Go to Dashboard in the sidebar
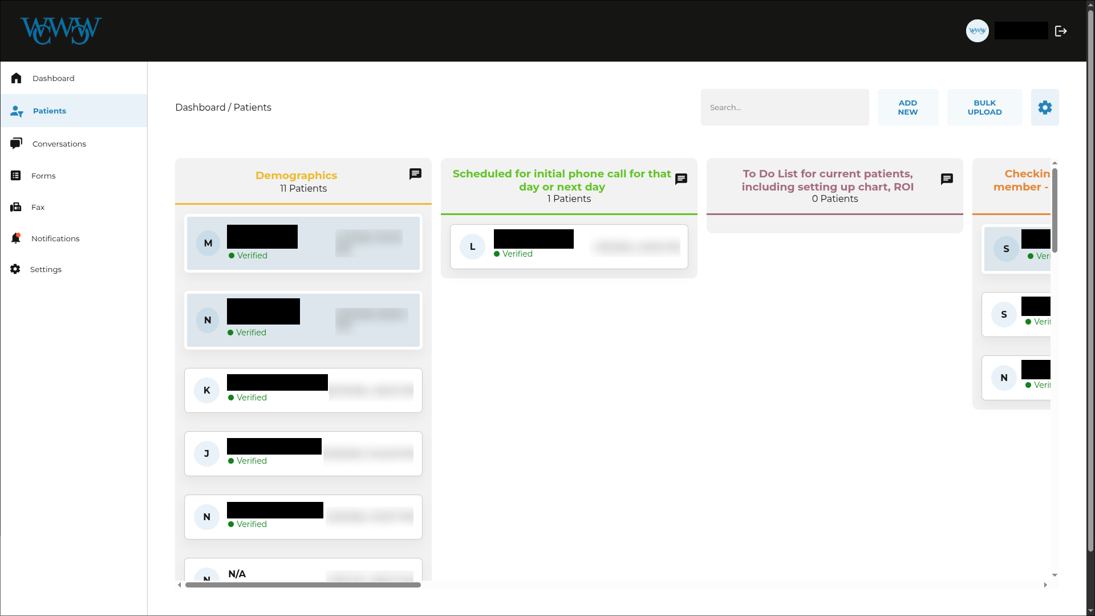1095x616 pixels. [53, 78]
